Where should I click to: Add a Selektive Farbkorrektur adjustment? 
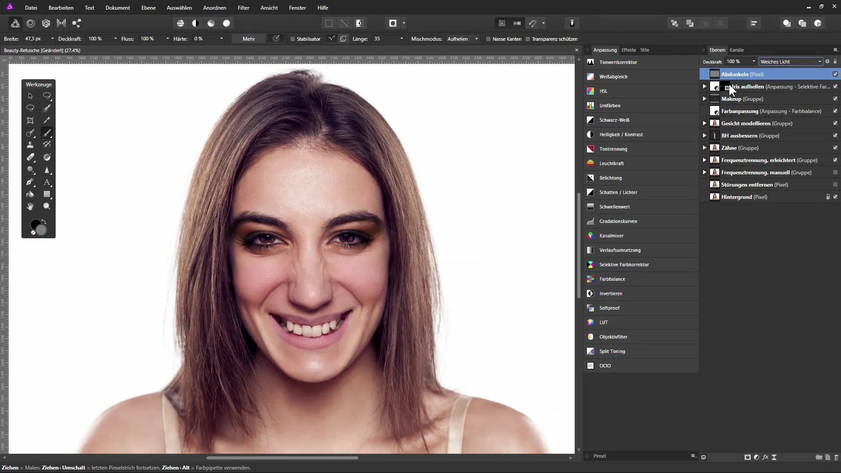[x=641, y=265]
